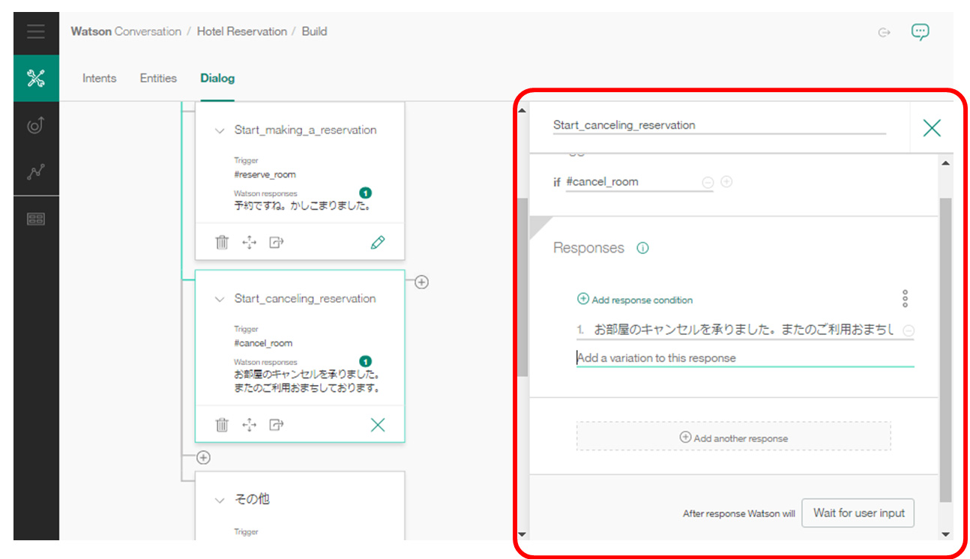Click the sign-out arrow icon in header
The width and height of the screenshot is (970, 559).
pyautogui.click(x=885, y=31)
